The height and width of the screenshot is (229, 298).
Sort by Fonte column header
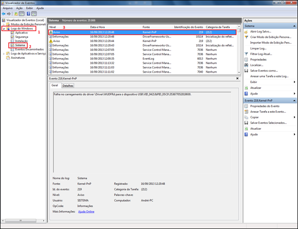tap(146, 27)
